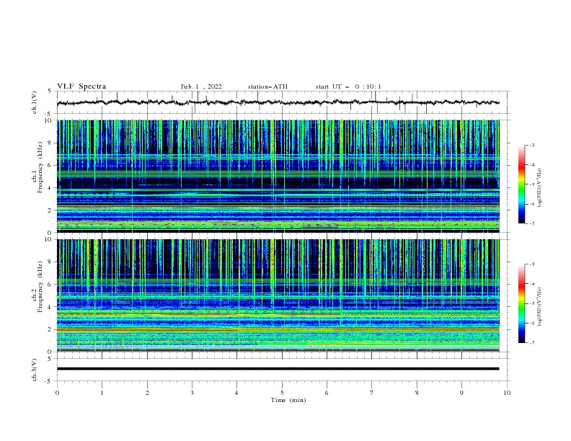Click the "ch.2 Frequency (kHz)" axis label
The width and height of the screenshot is (571, 441).
click(37, 287)
